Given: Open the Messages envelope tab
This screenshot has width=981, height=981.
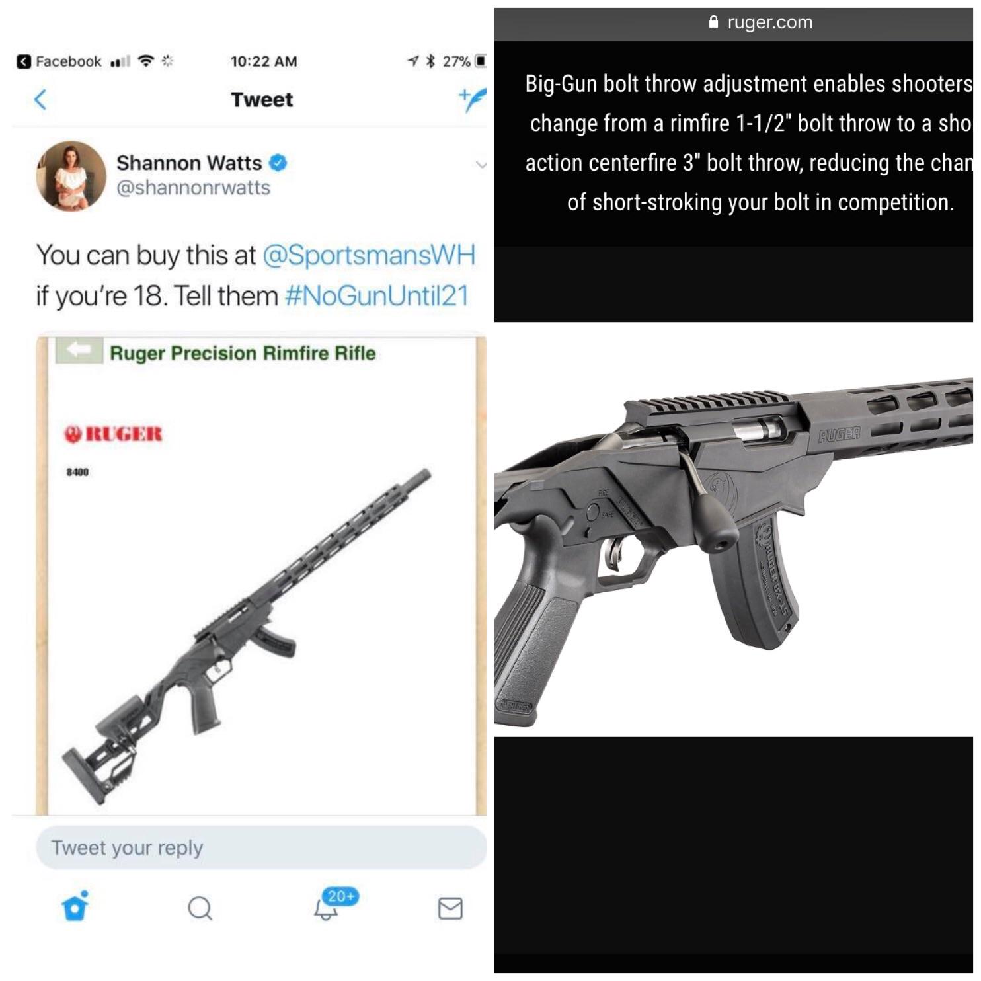Looking at the screenshot, I should [x=450, y=908].
